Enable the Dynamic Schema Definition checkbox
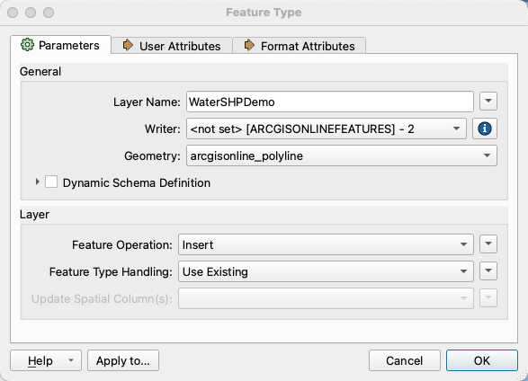The height and width of the screenshot is (381, 528). point(51,182)
